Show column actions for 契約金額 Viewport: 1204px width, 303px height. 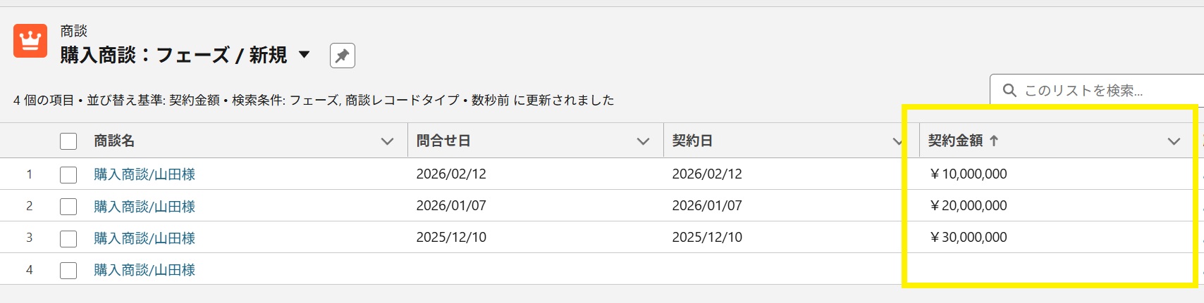point(1174,141)
